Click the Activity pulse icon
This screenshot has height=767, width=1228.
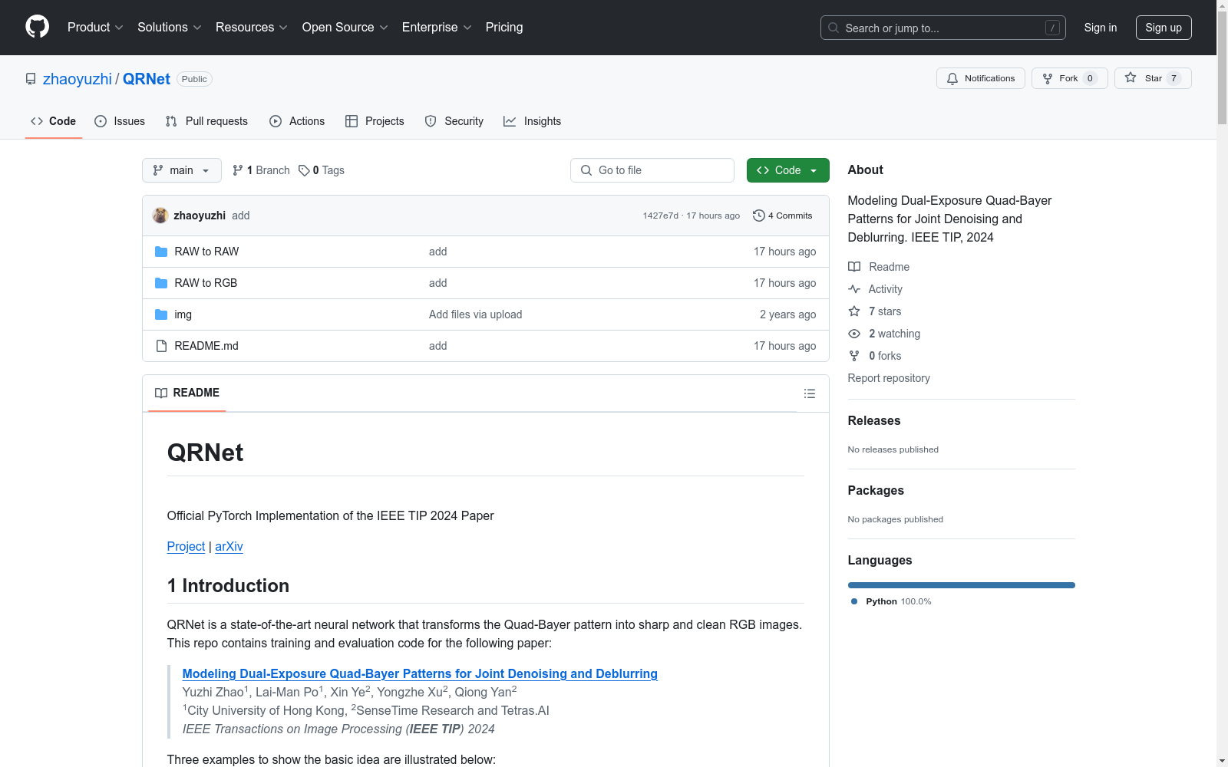click(854, 289)
